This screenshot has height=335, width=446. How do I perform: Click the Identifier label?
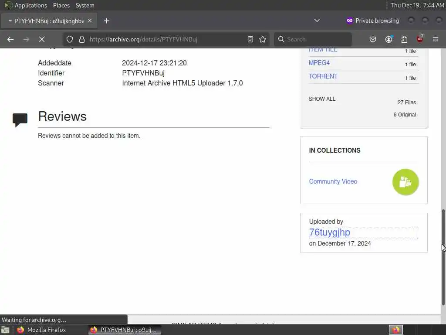(x=51, y=73)
